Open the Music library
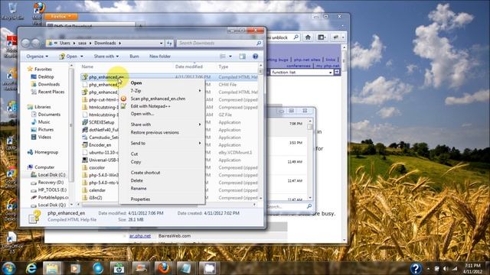The width and height of the screenshot is (490, 275). 44,122
